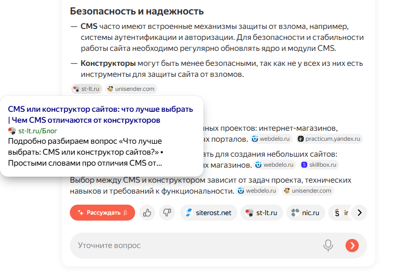Send question with red arrow button

pyautogui.click(x=352, y=246)
